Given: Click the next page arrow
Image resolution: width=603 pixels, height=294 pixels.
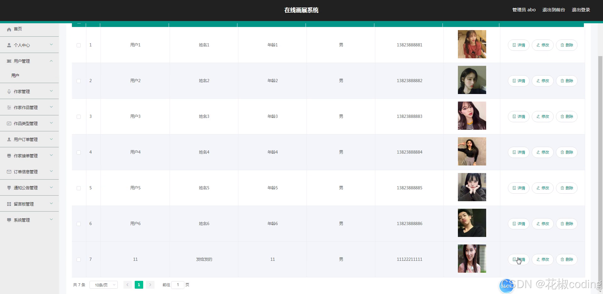Looking at the screenshot, I should click(x=150, y=285).
